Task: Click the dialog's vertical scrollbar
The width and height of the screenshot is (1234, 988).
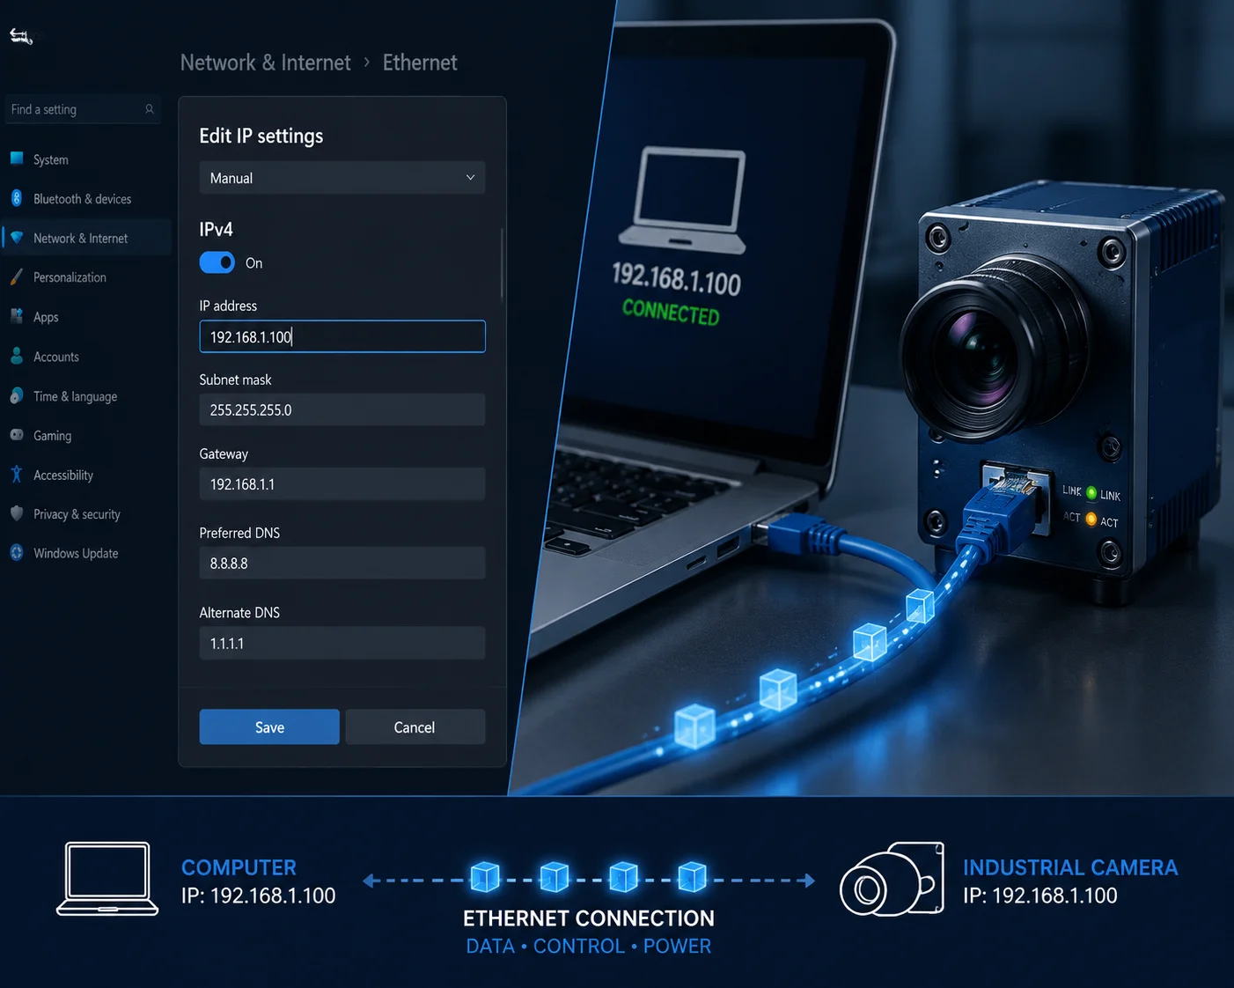Action: (502, 264)
